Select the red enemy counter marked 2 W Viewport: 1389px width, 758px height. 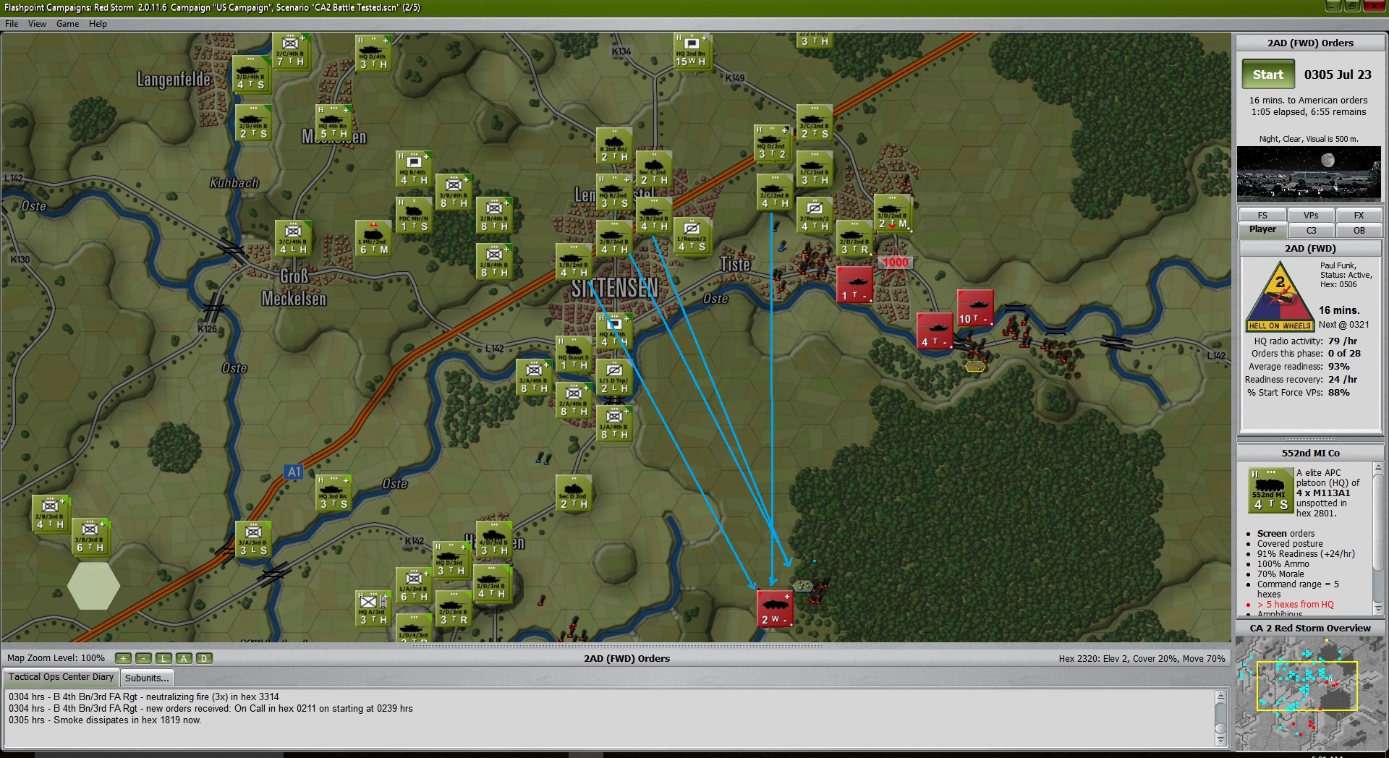(775, 608)
